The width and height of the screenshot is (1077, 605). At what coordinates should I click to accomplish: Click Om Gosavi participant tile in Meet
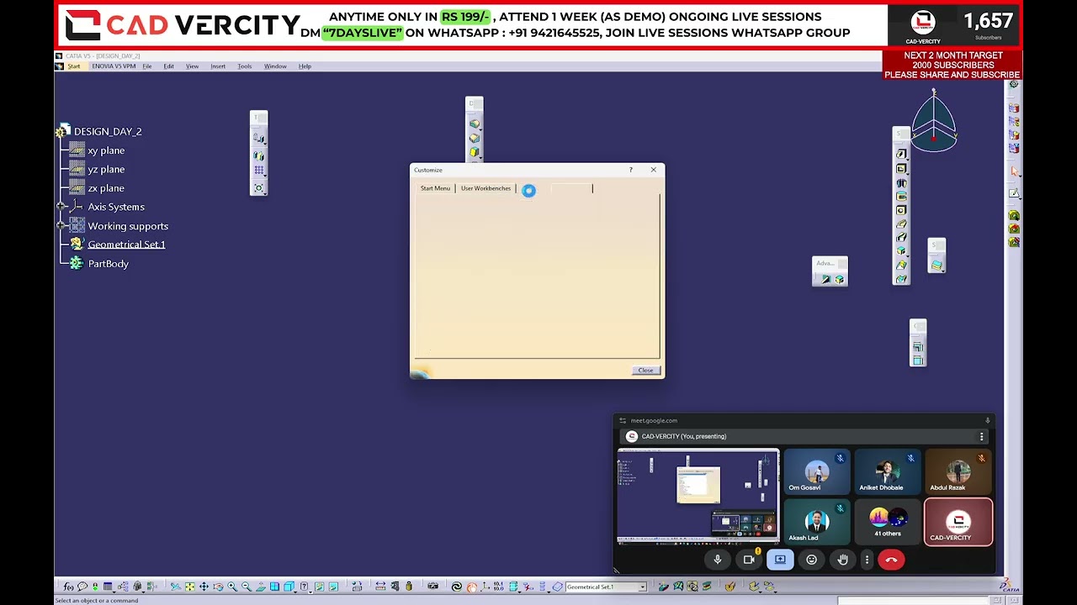click(x=816, y=472)
